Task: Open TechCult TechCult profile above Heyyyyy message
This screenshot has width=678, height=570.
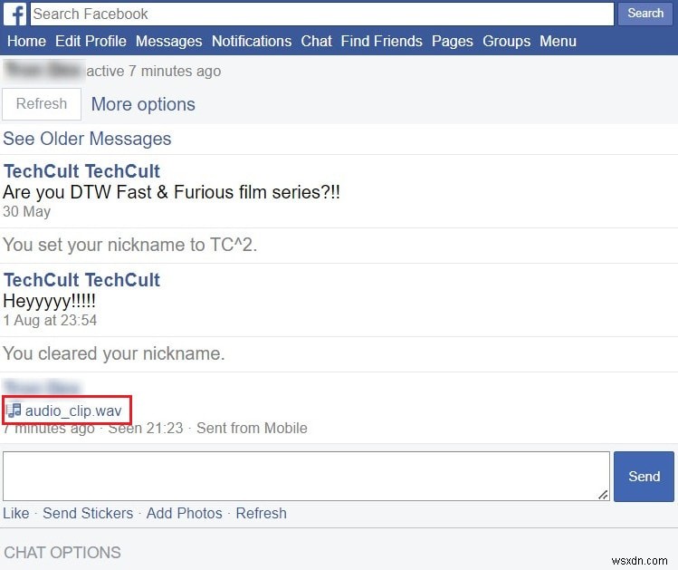Action: pos(81,280)
